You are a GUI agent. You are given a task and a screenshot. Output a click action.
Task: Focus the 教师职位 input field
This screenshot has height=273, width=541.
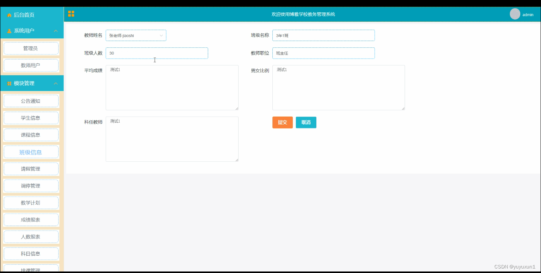pyautogui.click(x=323, y=53)
